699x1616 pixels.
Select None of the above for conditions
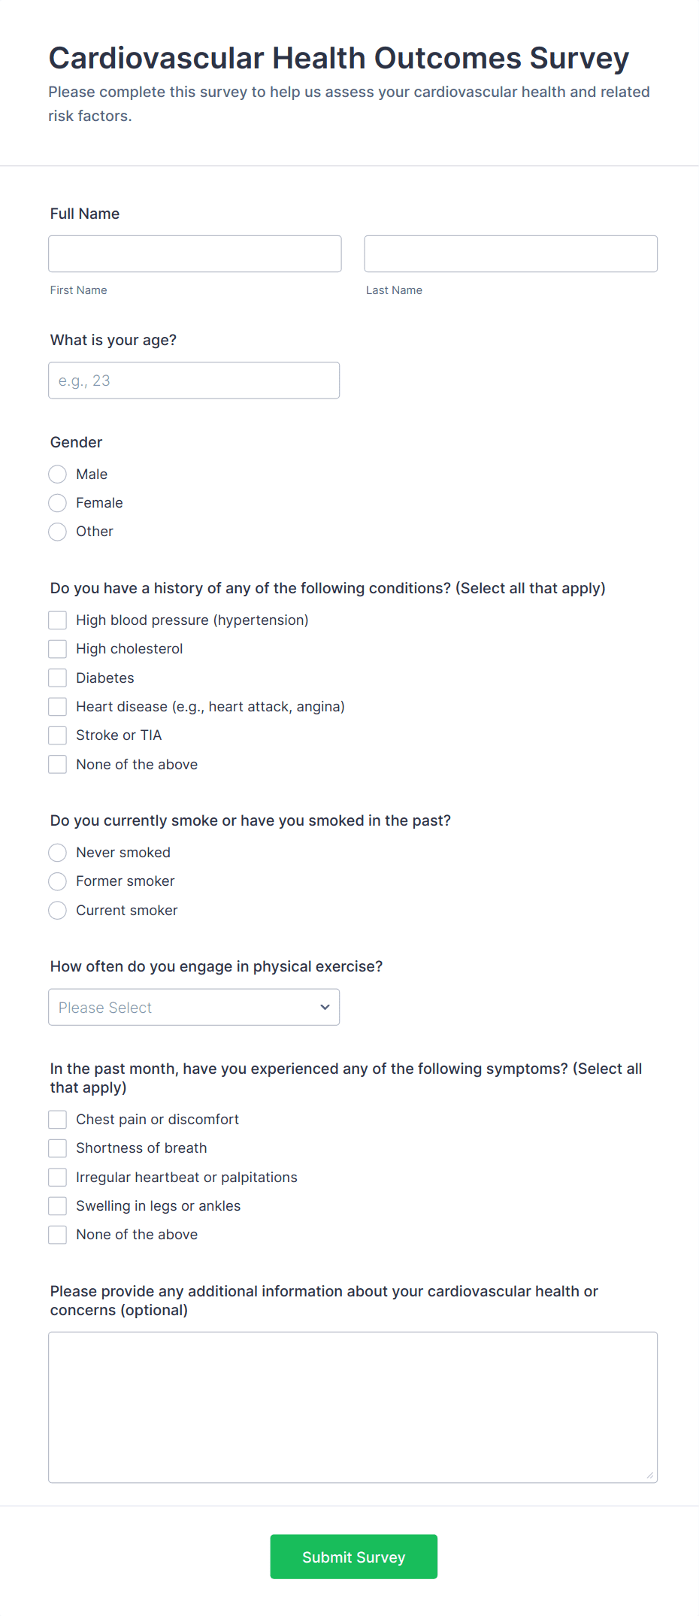click(57, 764)
